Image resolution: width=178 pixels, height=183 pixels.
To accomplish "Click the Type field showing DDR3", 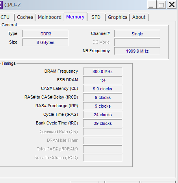I will click(45, 34).
